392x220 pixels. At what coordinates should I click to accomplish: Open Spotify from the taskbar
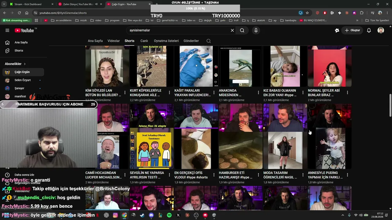169,215
